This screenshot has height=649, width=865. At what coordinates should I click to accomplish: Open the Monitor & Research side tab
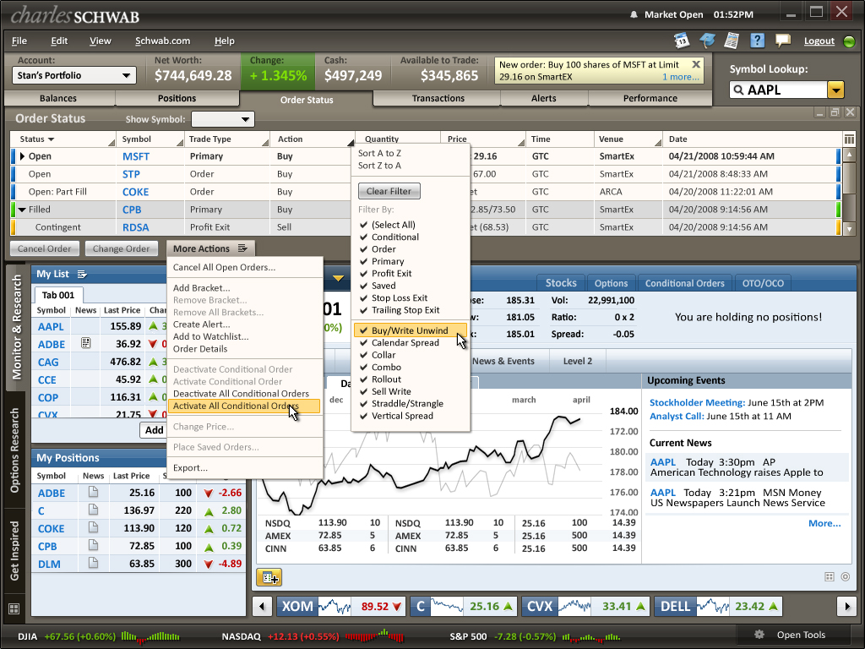16,327
